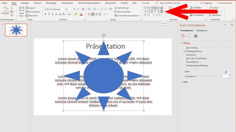Viewport: 236px width, 132px height.
Task: Expand the Linie section
Action: (182, 82)
